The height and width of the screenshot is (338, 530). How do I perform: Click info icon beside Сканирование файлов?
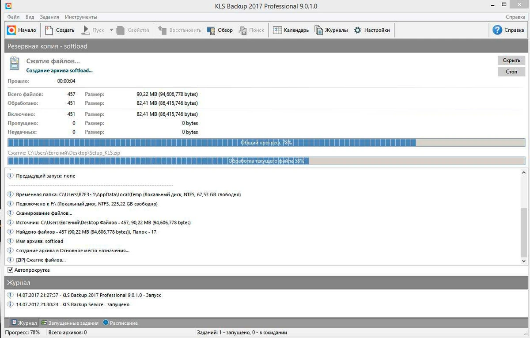coord(11,213)
